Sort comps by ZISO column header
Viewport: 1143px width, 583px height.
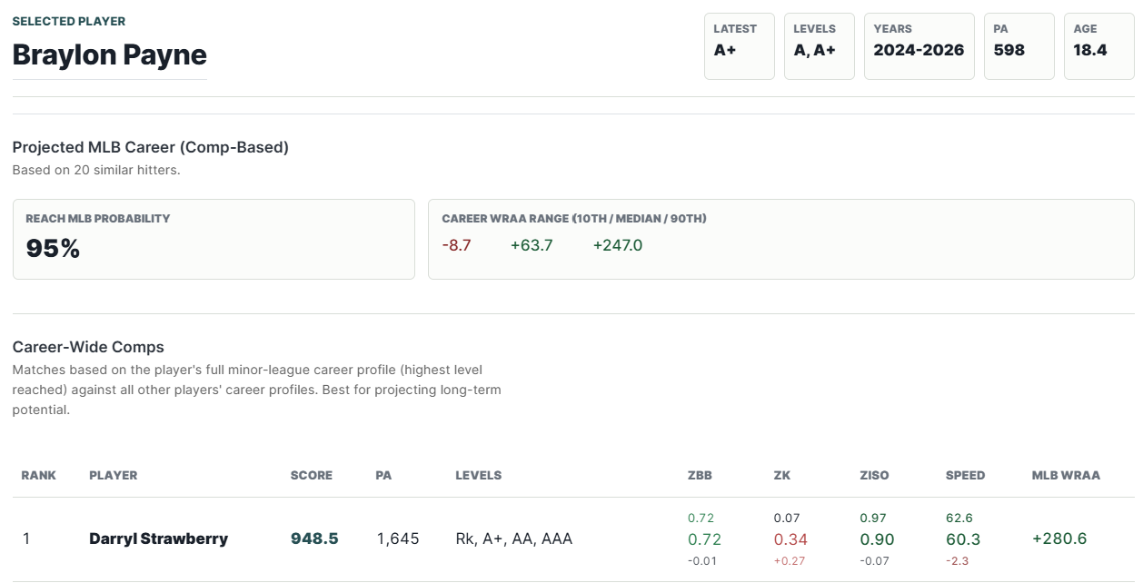[x=874, y=475]
